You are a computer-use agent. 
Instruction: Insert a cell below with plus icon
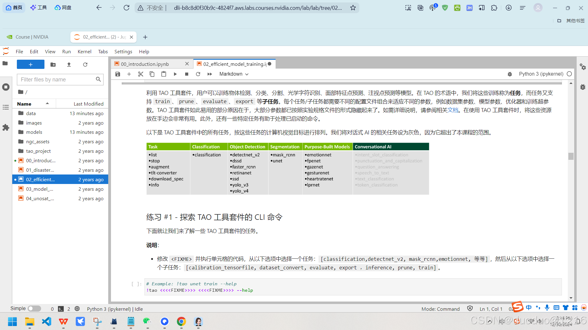coord(129,74)
